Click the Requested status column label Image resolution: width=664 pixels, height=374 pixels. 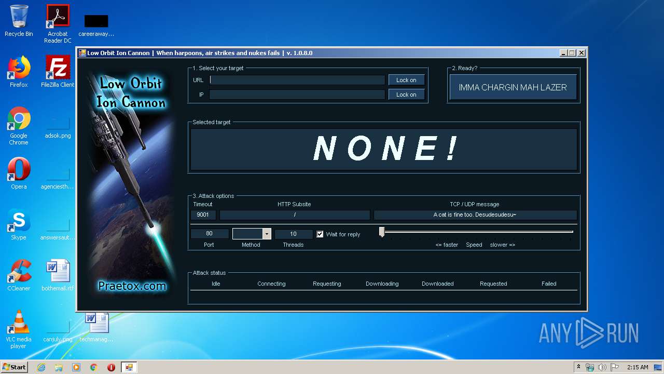(493, 284)
